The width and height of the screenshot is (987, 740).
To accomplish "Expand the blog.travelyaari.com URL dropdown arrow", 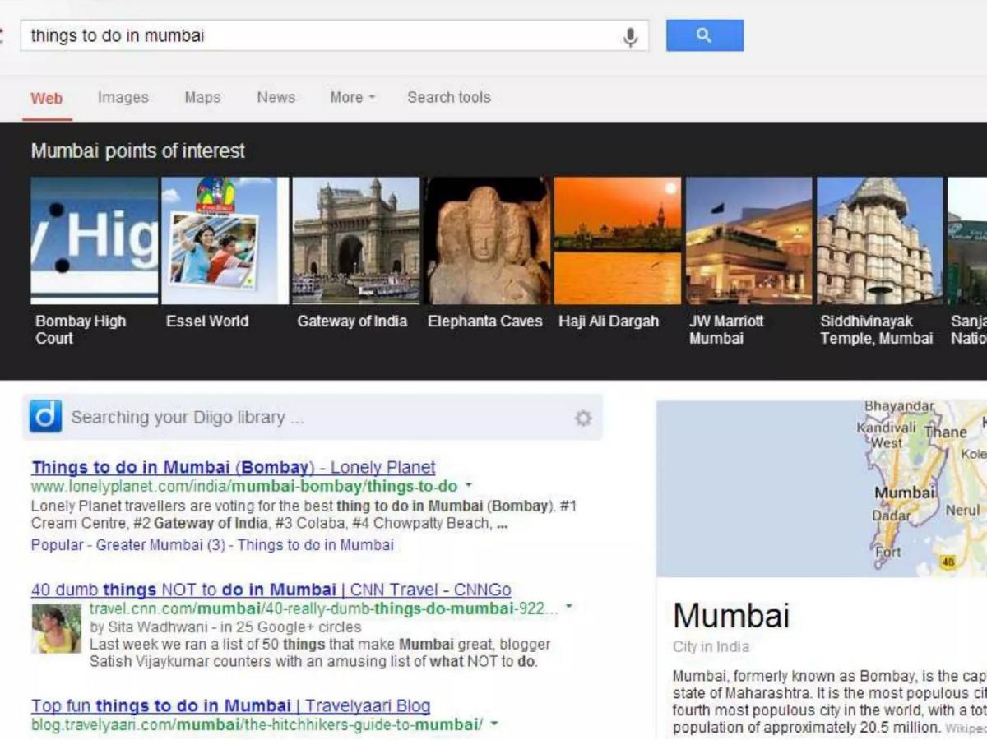I will (x=494, y=724).
